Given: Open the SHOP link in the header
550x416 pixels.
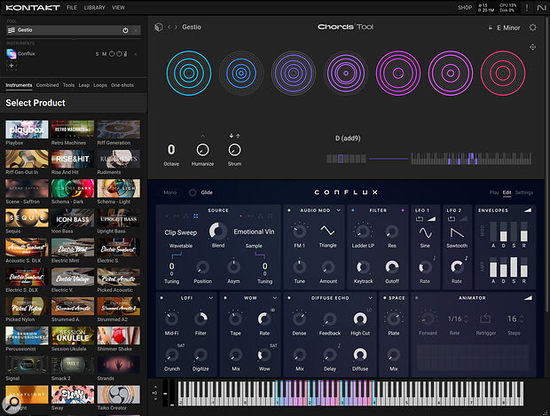Looking at the screenshot, I should [464, 7].
